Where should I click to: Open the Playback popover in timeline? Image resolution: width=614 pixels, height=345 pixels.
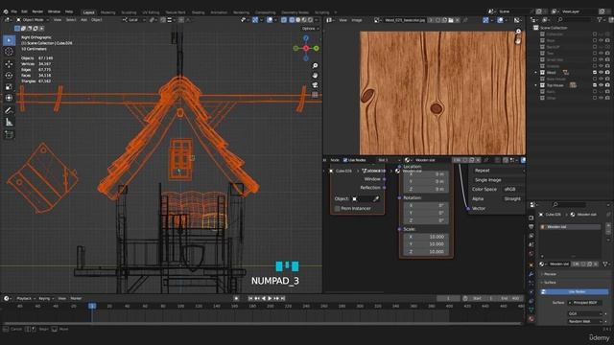[x=24, y=298]
